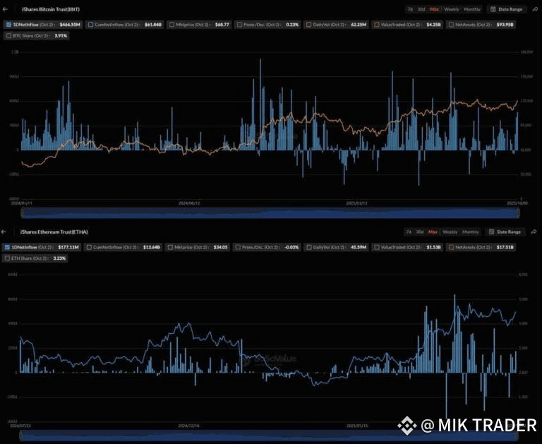Enable BTC Share 3.91% checkbox

(8, 35)
